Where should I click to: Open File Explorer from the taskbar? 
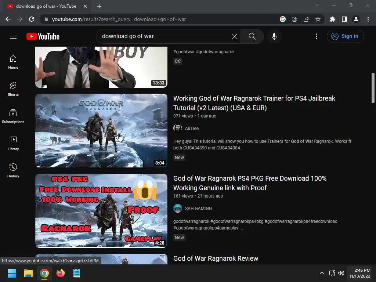(x=28, y=273)
